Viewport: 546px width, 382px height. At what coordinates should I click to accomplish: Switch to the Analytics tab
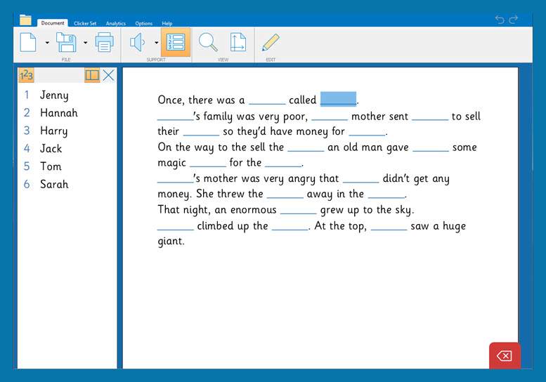point(115,23)
